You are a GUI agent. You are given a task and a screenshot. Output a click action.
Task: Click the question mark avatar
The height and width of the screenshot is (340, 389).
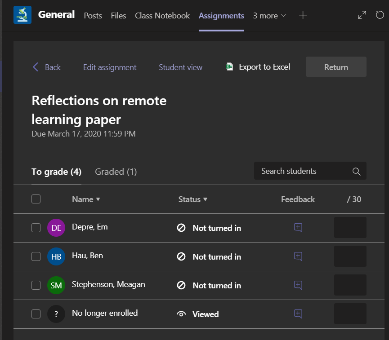pyautogui.click(x=56, y=314)
